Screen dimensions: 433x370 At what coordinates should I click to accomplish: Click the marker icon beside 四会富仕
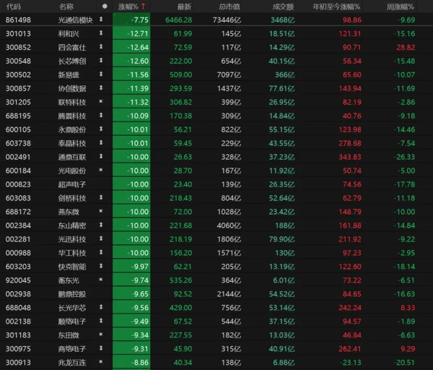tap(101, 47)
